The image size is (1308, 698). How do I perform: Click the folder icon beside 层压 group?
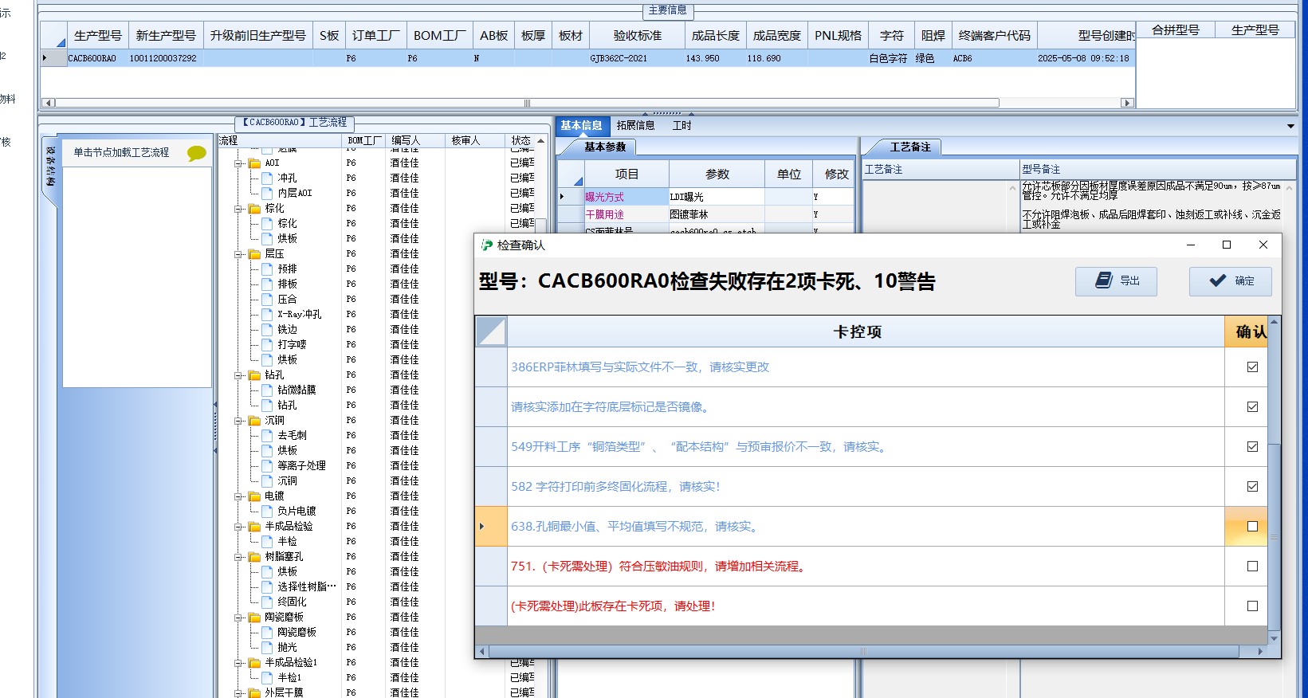[x=255, y=254]
